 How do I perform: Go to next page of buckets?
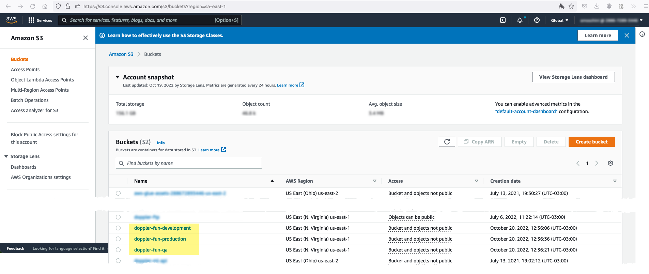coord(597,163)
